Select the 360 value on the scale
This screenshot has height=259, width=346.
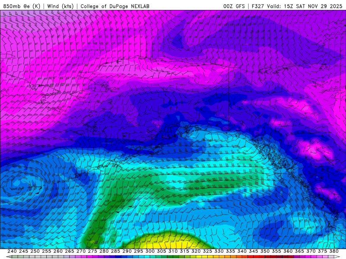point(288,251)
